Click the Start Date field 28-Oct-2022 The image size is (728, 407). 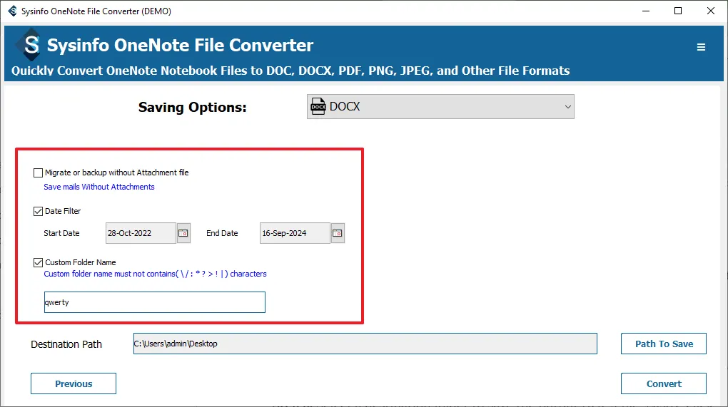(141, 233)
